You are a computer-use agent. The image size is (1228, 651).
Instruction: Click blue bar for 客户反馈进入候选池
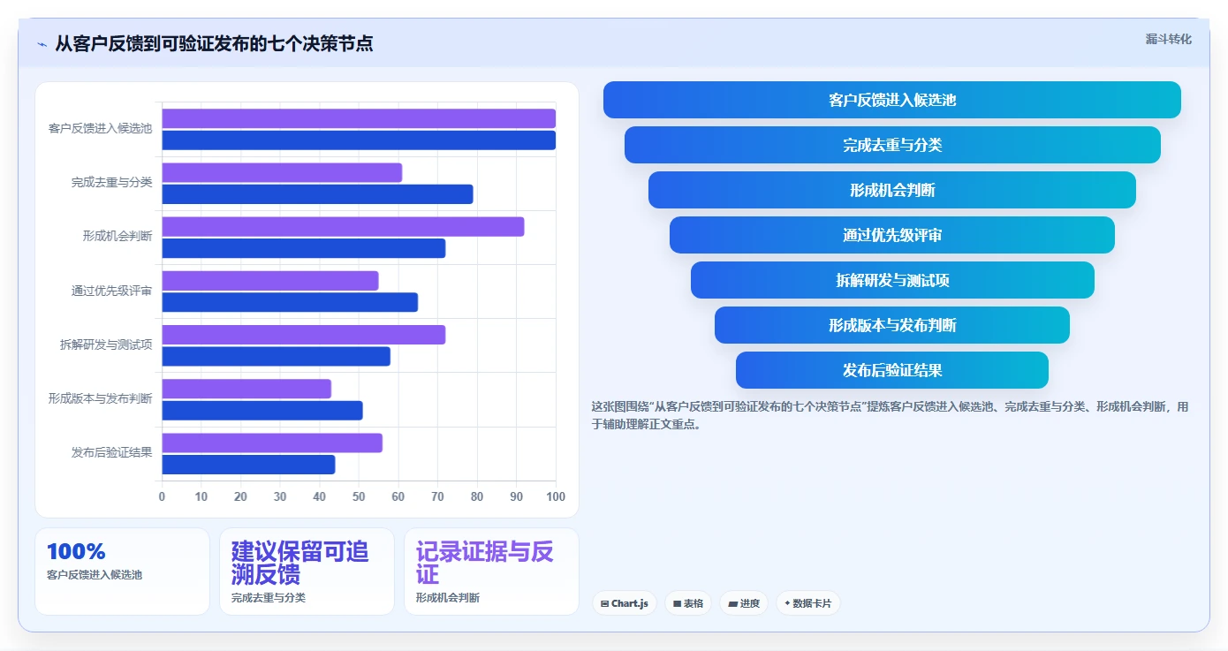(359, 140)
